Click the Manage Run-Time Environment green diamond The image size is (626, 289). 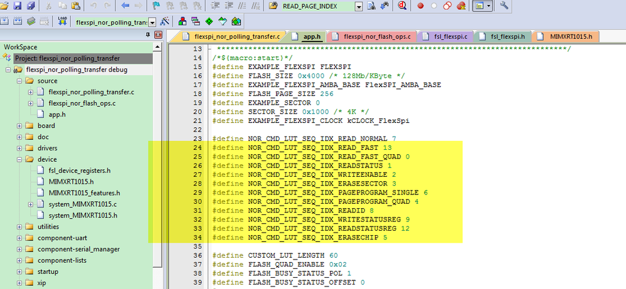(x=209, y=21)
